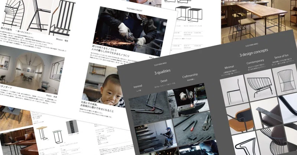Click the Sence of fun label
Image resolution: width=297 pixels, height=155 pixels.
pyautogui.click(x=281, y=56)
